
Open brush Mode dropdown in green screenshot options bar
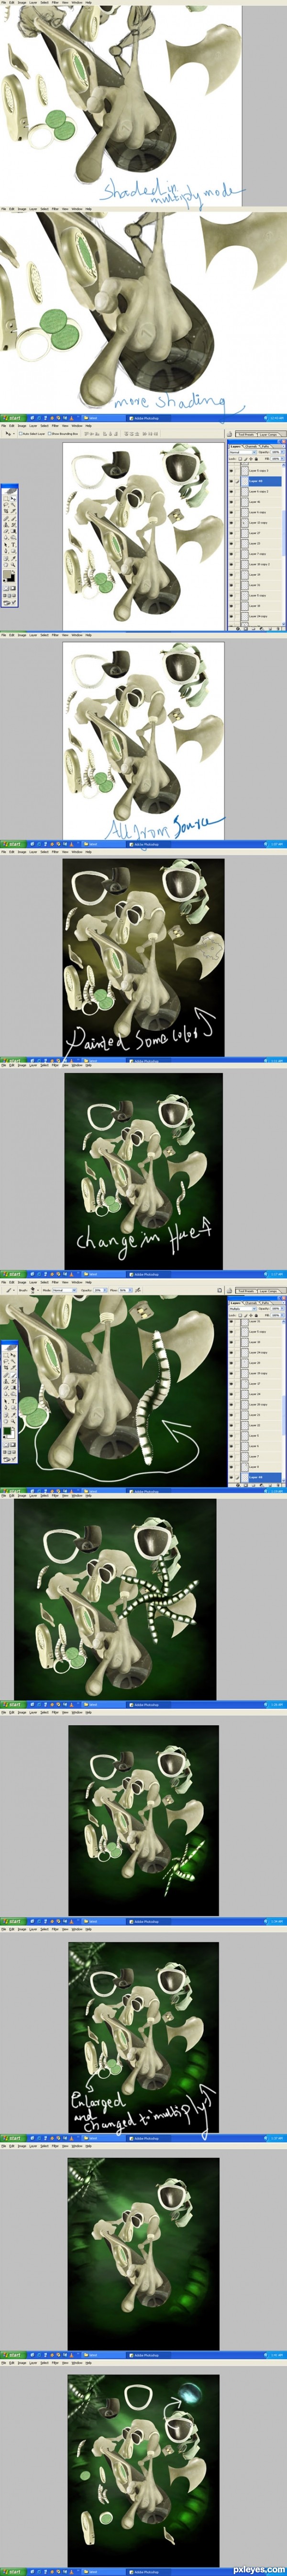[x=65, y=1290]
